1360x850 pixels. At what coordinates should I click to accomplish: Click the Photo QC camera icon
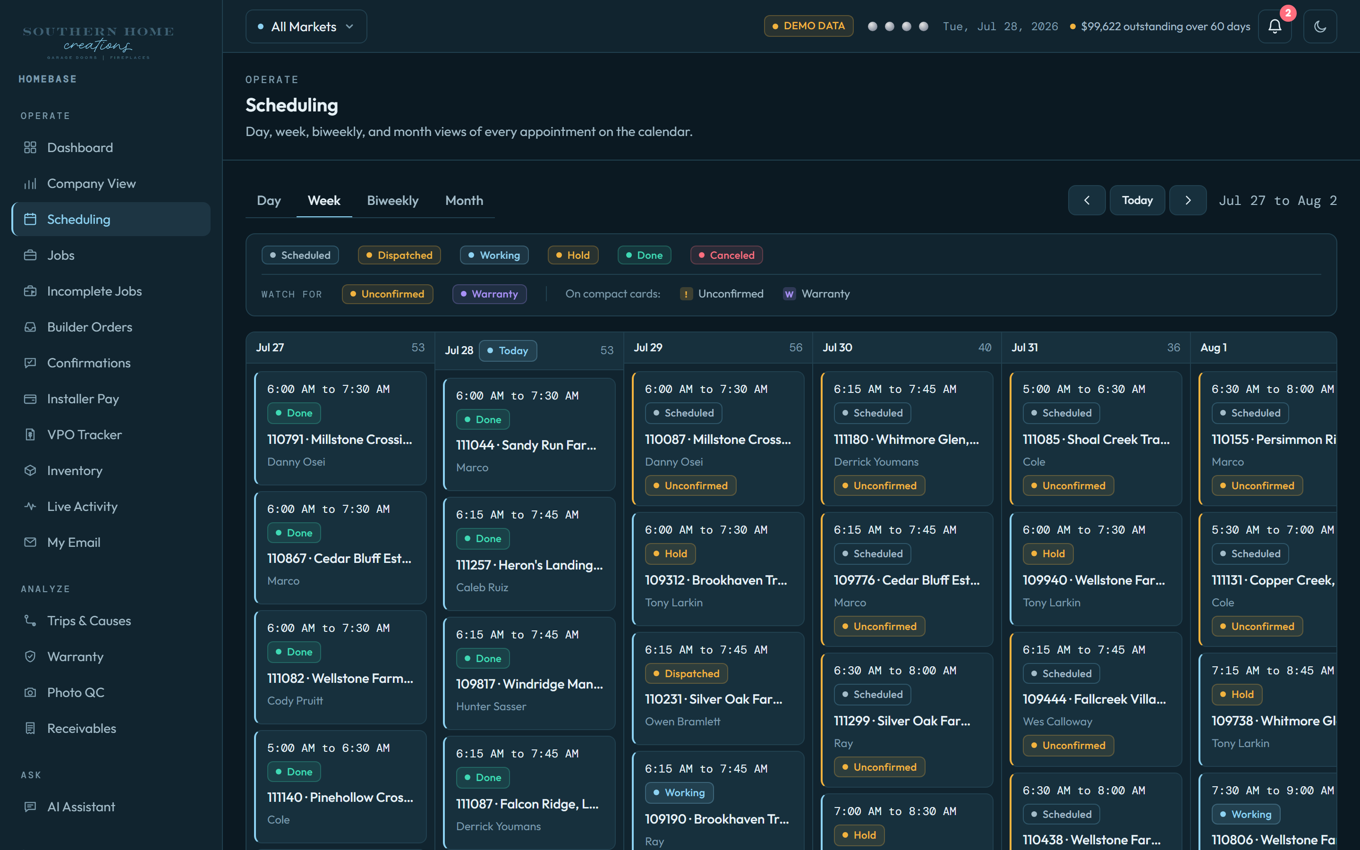click(x=30, y=693)
